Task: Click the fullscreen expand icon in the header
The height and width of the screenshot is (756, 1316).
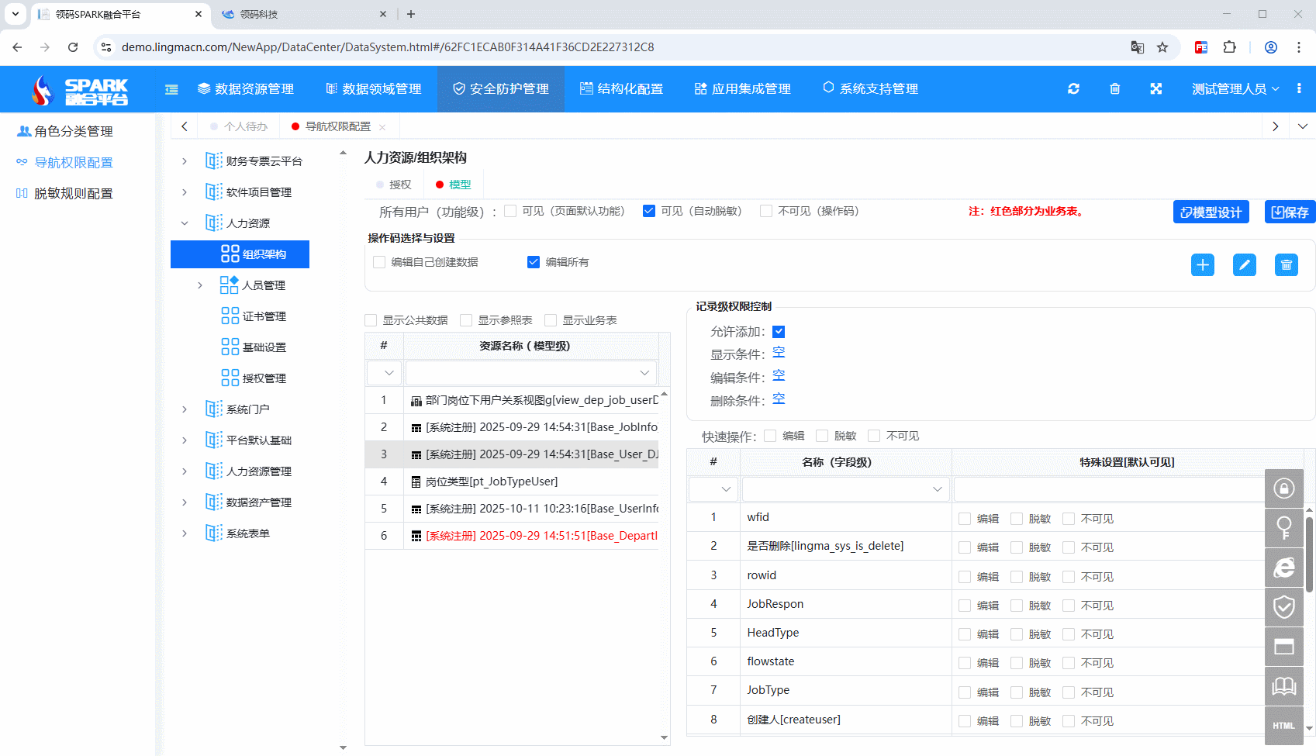Action: [x=1156, y=88]
